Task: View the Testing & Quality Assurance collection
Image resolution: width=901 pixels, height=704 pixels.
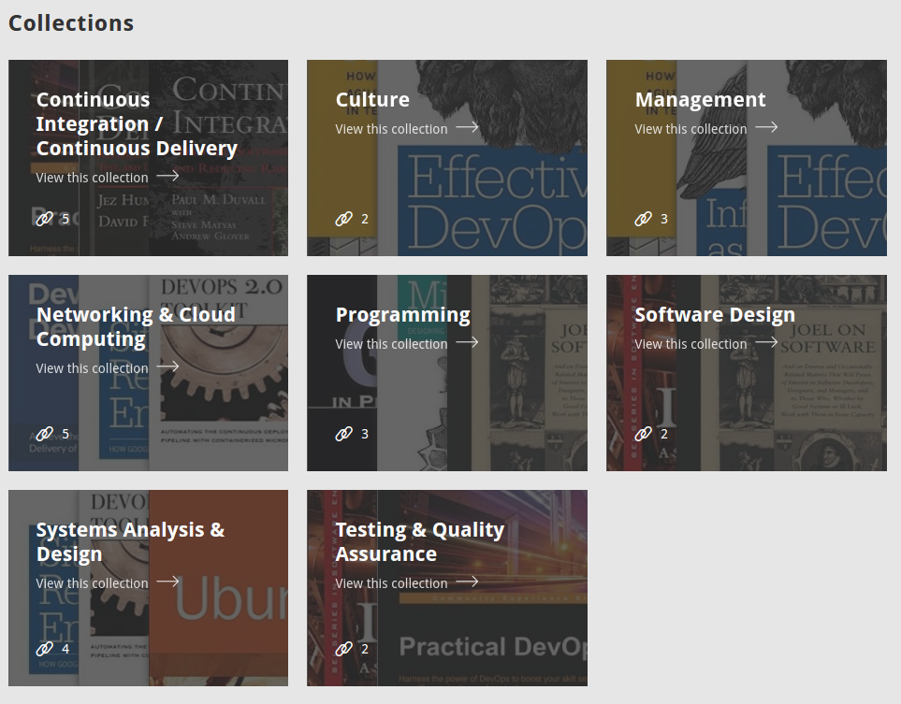Action: (x=391, y=583)
